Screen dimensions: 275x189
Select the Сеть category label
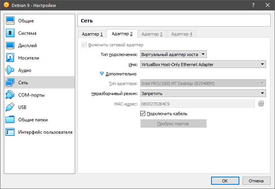23,83
